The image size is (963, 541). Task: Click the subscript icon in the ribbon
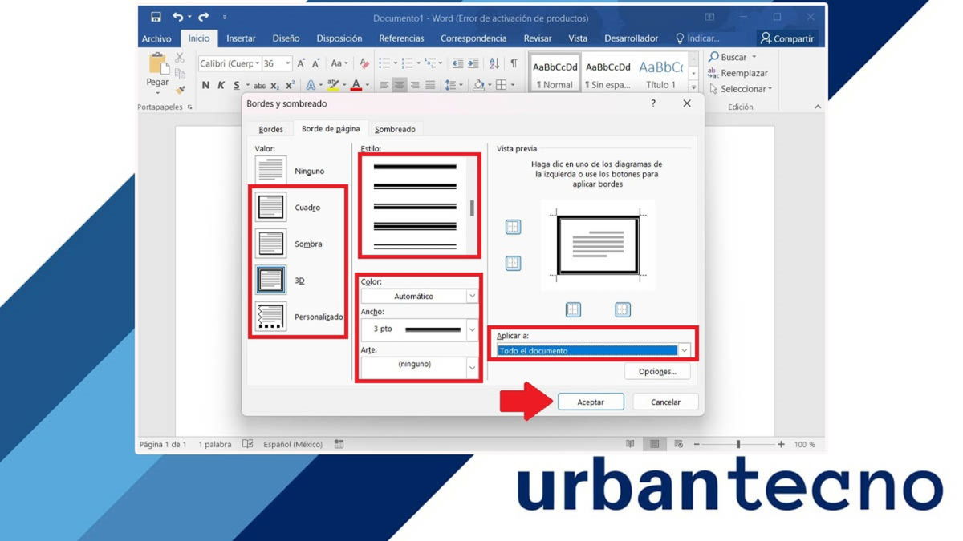point(274,83)
